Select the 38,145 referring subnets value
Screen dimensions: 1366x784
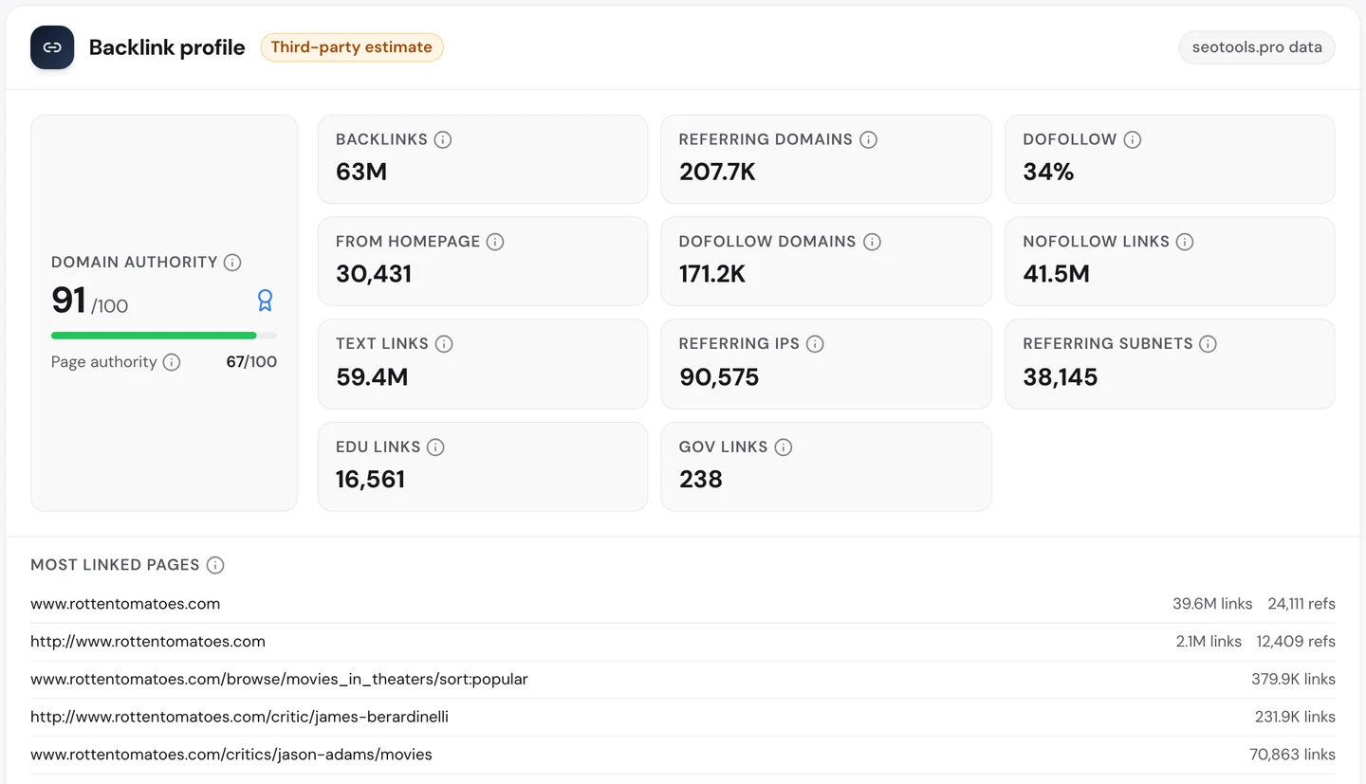coord(1061,377)
